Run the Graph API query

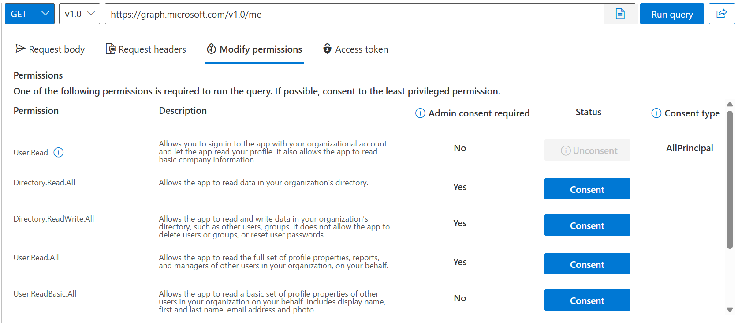pos(671,14)
